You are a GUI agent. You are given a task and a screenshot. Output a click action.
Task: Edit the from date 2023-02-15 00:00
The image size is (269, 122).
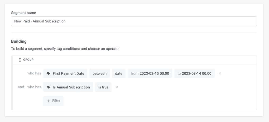tap(150, 73)
